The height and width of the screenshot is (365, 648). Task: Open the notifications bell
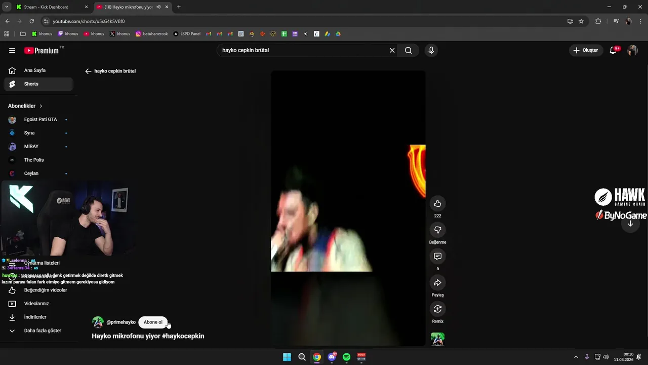click(614, 50)
